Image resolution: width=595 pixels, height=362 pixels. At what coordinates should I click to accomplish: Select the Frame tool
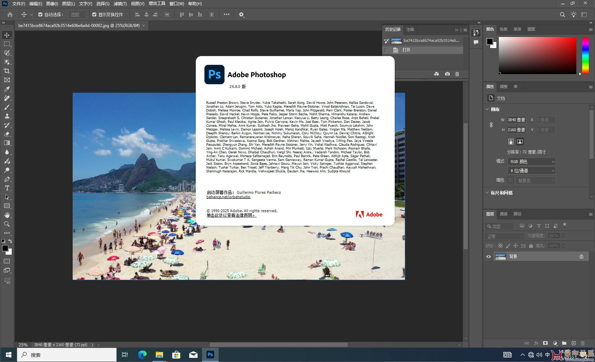click(7, 80)
